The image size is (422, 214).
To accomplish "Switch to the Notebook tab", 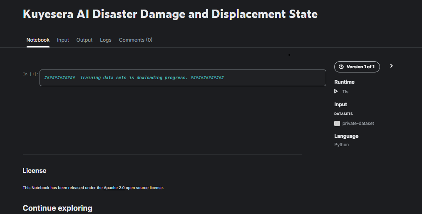I will [x=38, y=40].
